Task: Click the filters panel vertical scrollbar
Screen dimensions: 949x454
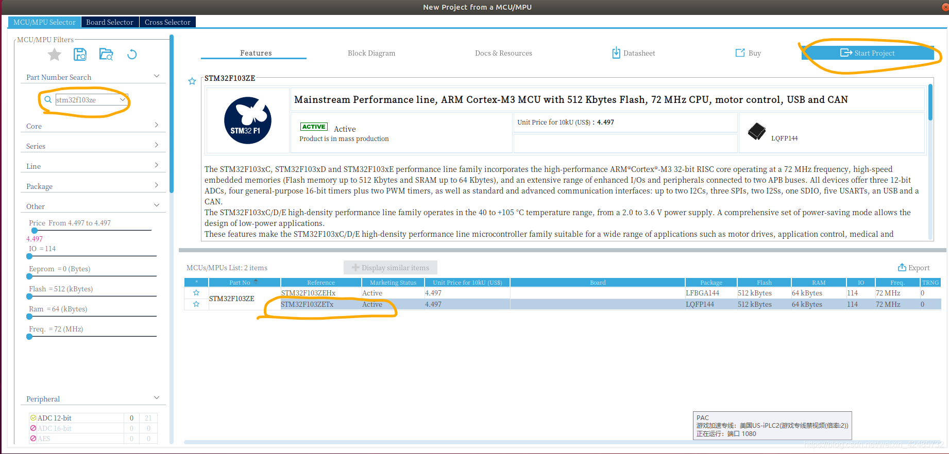Action: [172, 114]
